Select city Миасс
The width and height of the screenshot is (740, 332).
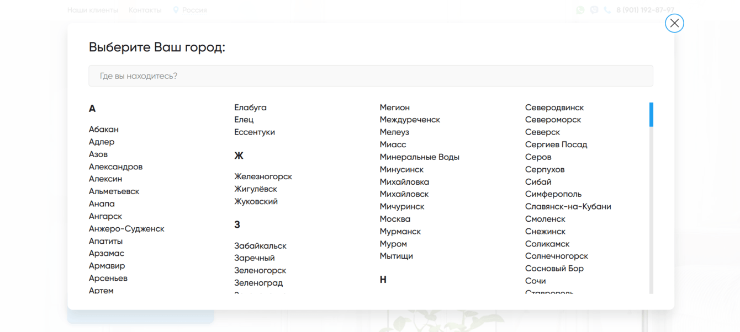point(393,144)
